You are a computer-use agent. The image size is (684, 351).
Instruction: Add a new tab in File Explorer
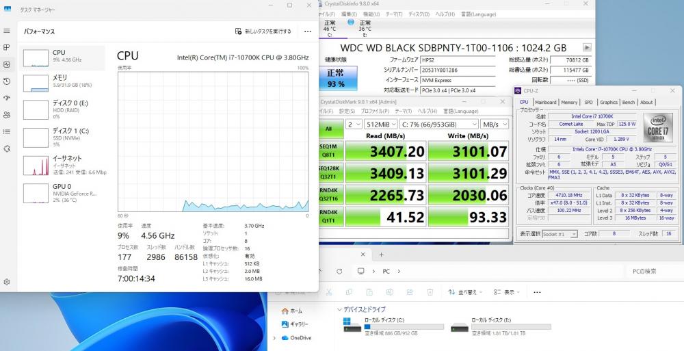pyautogui.click(x=381, y=255)
